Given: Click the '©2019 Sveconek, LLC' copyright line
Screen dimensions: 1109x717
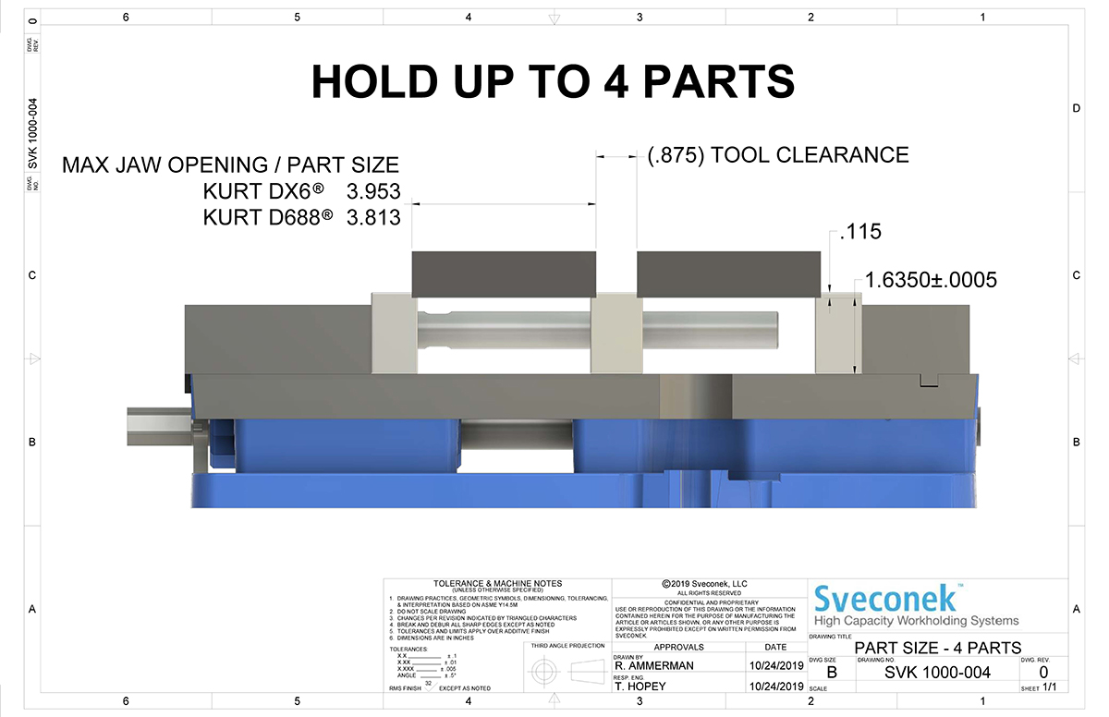Looking at the screenshot, I should click(704, 584).
